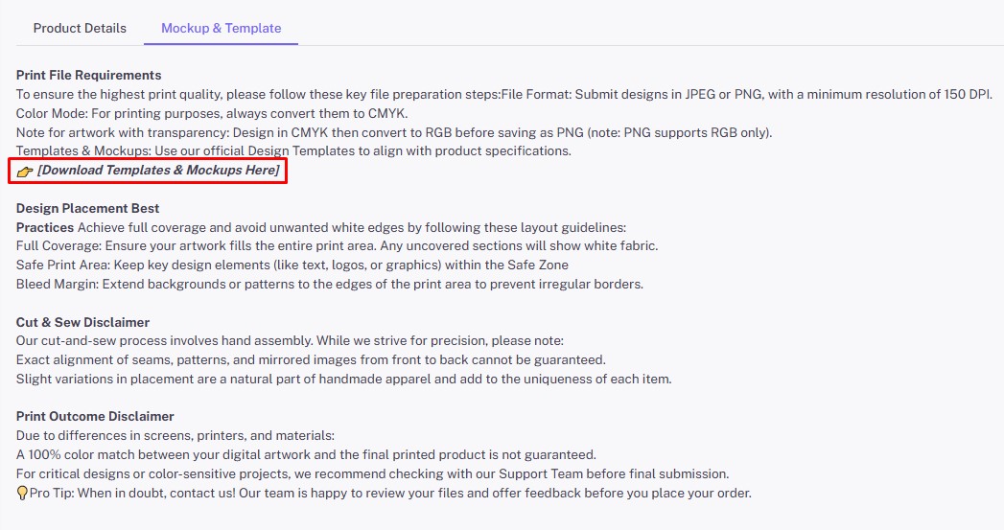Switch to the Product Details tab

point(80,28)
